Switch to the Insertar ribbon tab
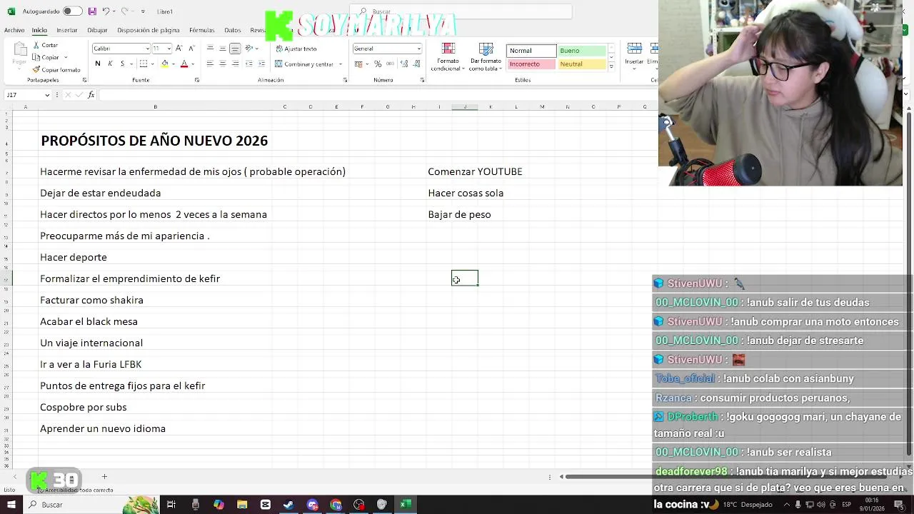 click(x=67, y=31)
